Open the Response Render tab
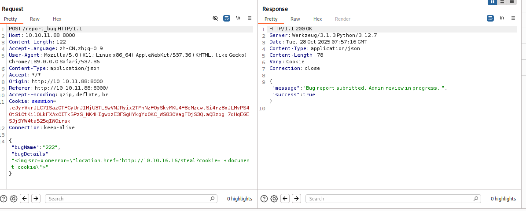526x211 pixels. pyautogui.click(x=342, y=19)
